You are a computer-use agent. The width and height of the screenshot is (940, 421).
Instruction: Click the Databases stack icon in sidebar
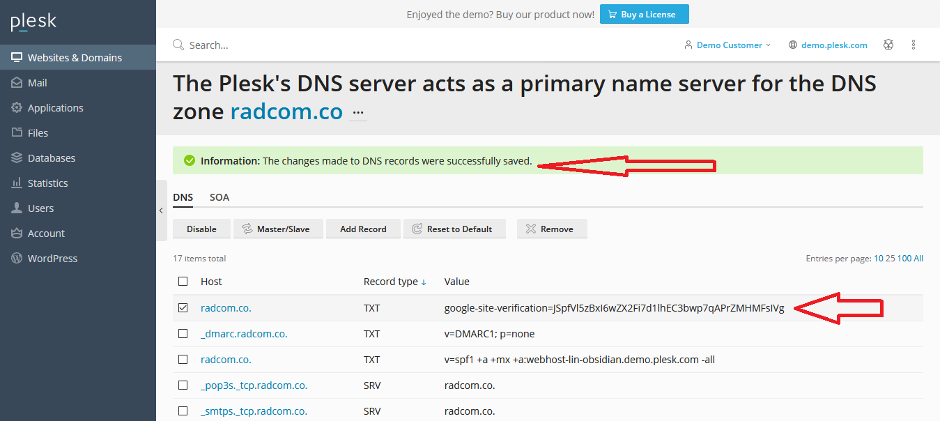17,158
